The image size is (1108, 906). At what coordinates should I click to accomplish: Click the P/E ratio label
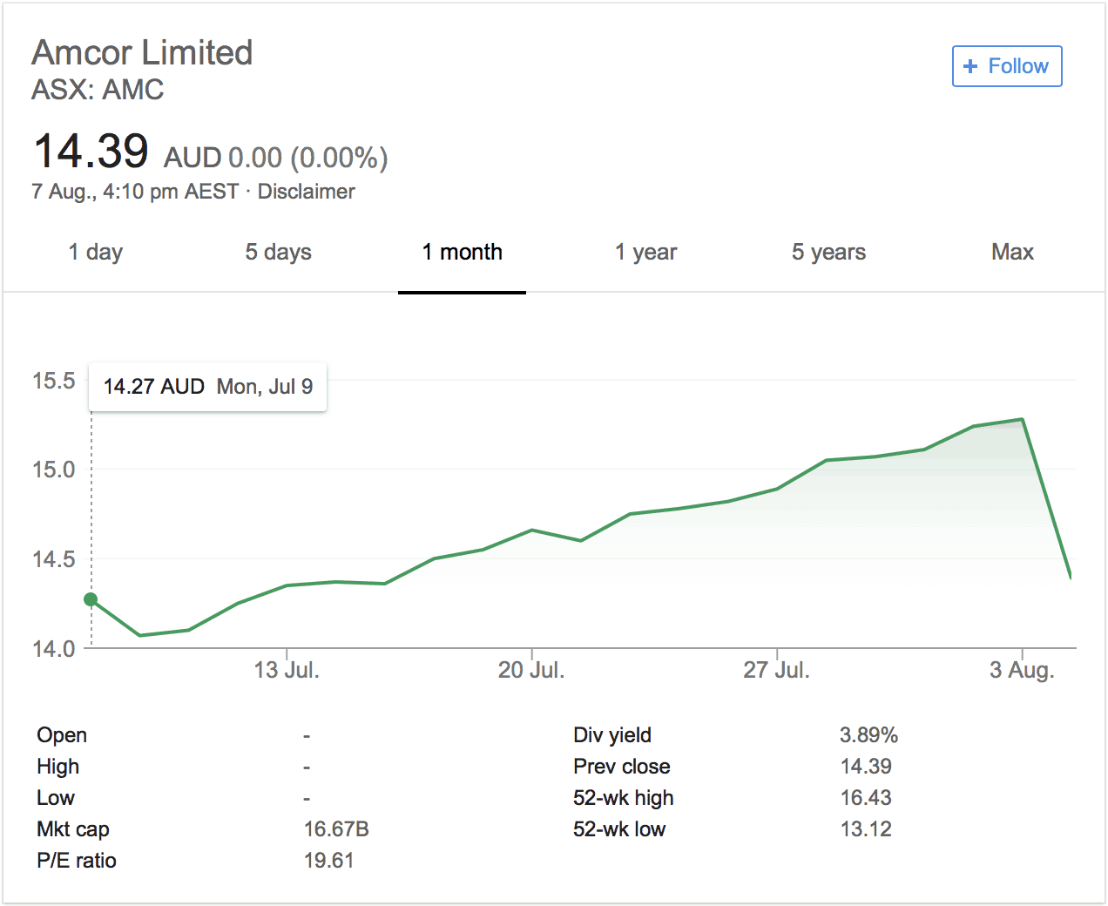(77, 861)
